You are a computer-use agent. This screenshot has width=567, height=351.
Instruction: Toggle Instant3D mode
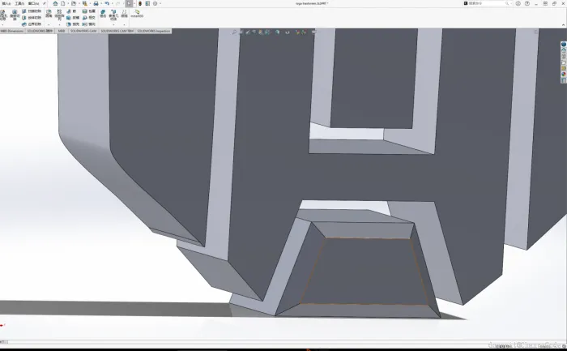pos(137,14)
